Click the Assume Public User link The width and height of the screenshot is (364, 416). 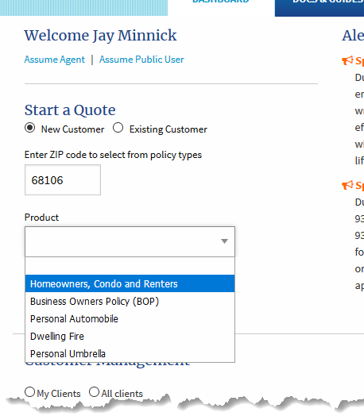[x=141, y=60]
